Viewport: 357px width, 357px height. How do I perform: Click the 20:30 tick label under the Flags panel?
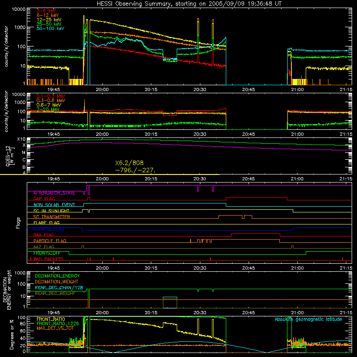click(199, 268)
